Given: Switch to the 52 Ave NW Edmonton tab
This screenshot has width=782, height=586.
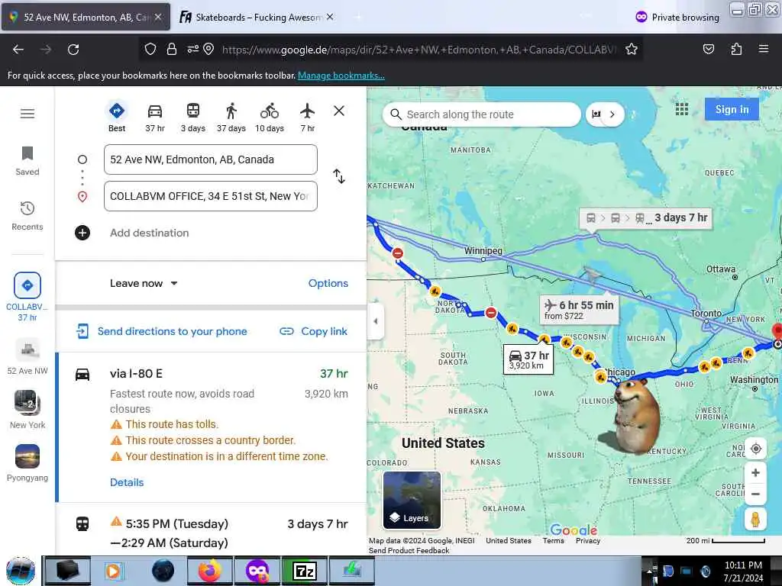Looking at the screenshot, I should [x=85, y=18].
